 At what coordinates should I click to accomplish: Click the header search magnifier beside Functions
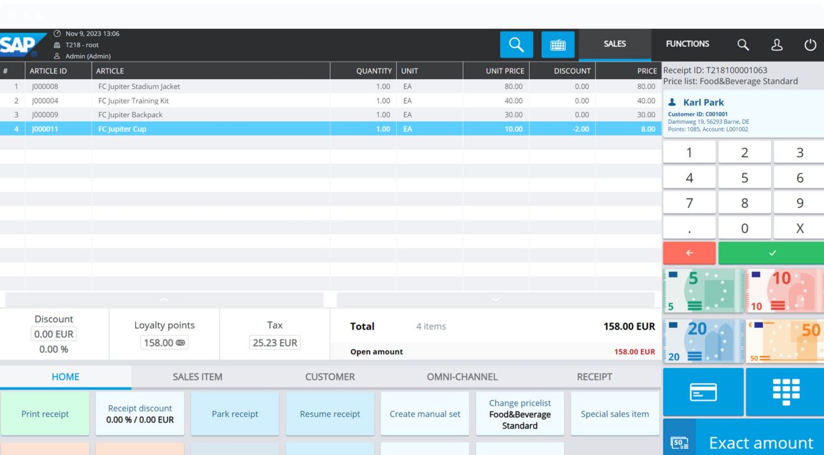click(x=743, y=45)
